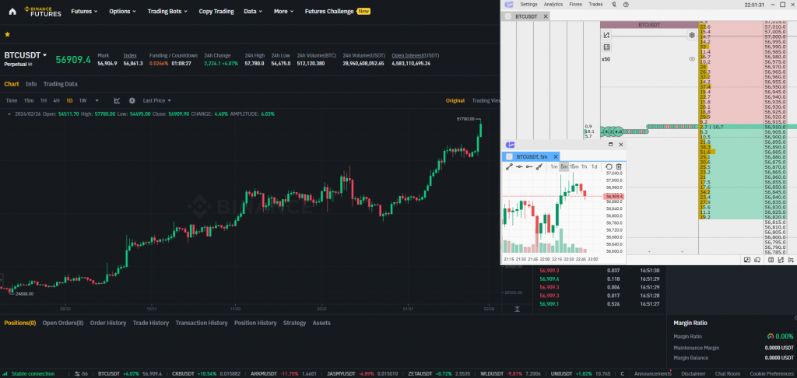797x378 pixels.
Task: Click first bottom toolbar icon in order book window
Action: click(746, 260)
